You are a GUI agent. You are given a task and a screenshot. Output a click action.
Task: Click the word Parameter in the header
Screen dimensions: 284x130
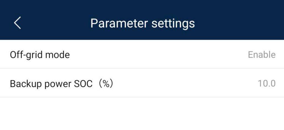(x=119, y=23)
